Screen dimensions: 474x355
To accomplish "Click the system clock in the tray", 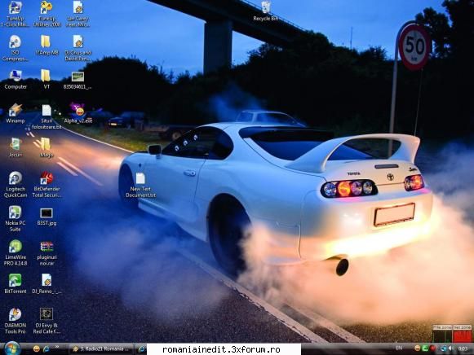I will point(463,349).
